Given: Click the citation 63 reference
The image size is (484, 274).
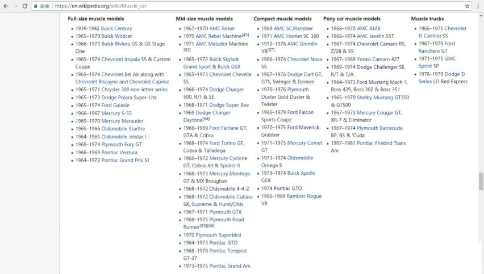Looking at the screenshot, I should click(x=187, y=49).
